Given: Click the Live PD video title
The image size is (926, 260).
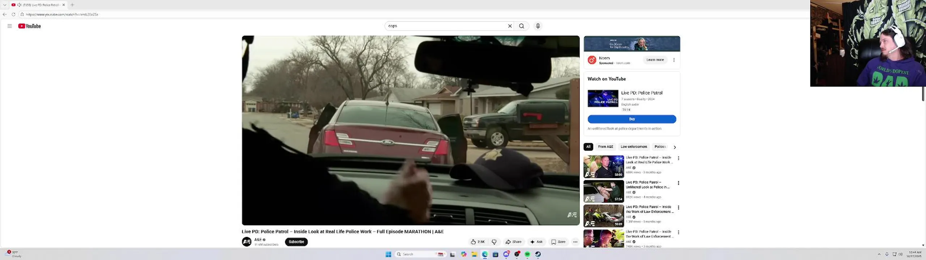Looking at the screenshot, I should tap(343, 231).
